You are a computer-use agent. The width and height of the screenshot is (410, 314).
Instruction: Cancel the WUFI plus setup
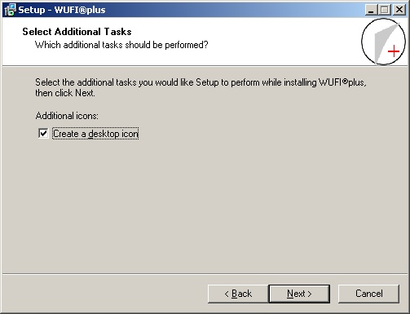click(368, 294)
